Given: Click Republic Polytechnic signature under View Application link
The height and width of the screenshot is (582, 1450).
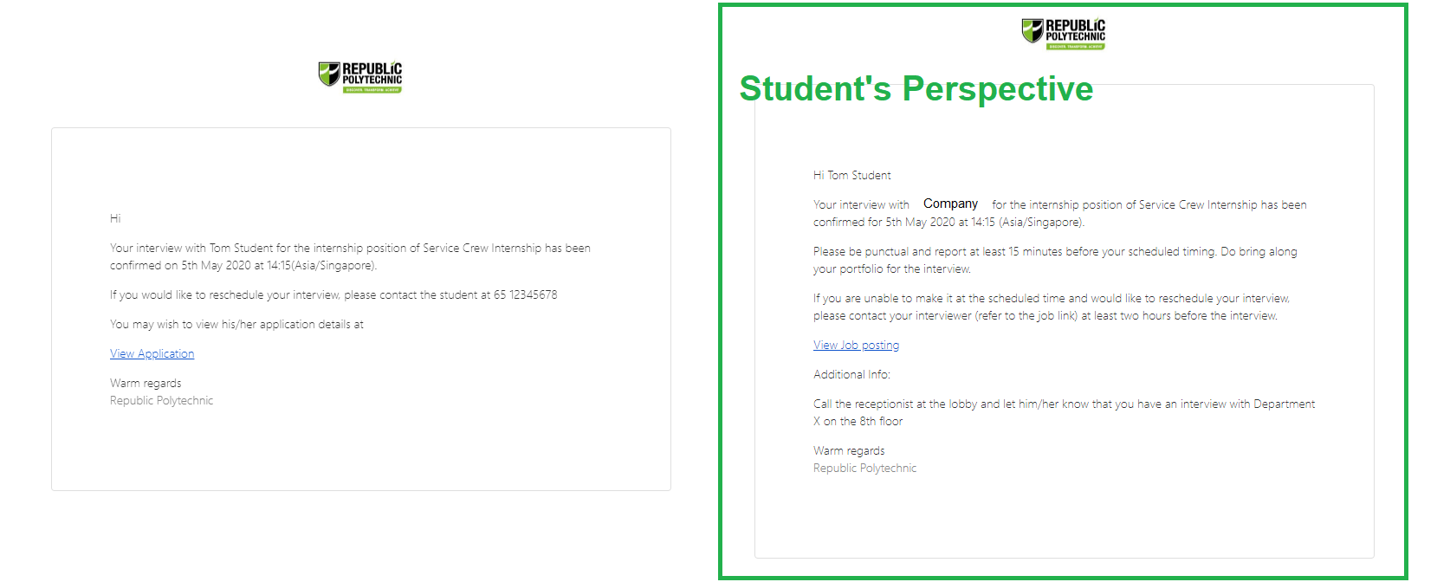Looking at the screenshot, I should 161,400.
